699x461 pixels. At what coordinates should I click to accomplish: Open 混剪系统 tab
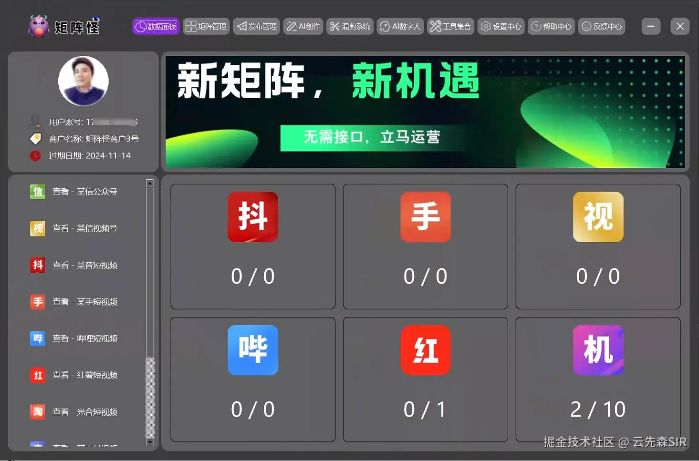[350, 26]
